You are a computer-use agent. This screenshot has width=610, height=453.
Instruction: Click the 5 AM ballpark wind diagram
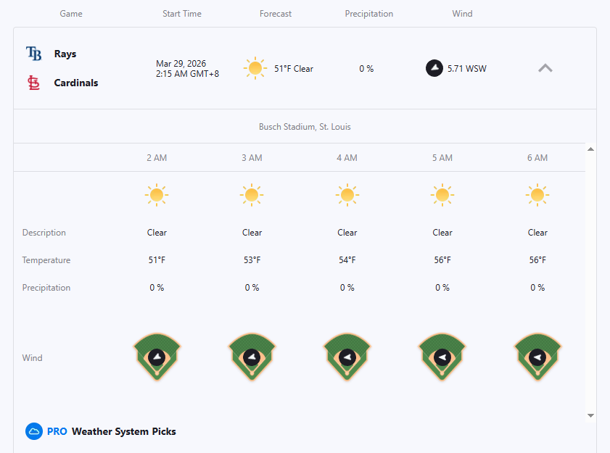442,357
